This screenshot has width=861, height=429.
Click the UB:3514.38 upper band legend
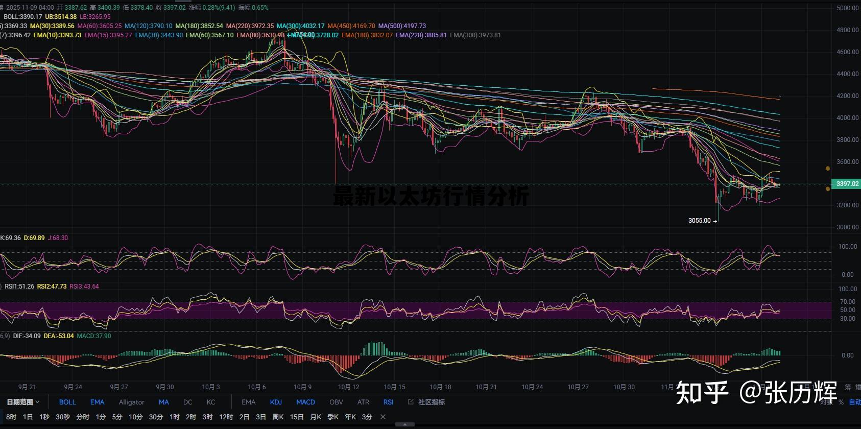coord(61,17)
